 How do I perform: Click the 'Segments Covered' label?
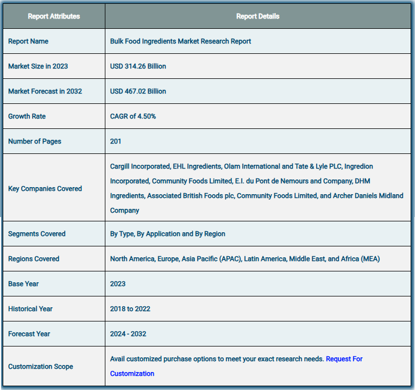(x=37, y=234)
